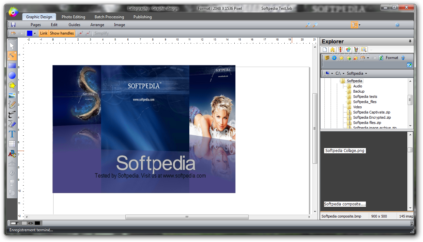The height and width of the screenshot is (242, 423).
Task: Click the canvas horizontal scrollbar thumb
Action: click(187, 217)
